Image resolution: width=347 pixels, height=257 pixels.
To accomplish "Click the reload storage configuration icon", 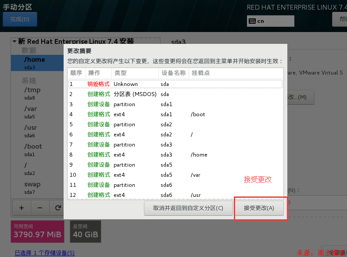I will [58, 208].
